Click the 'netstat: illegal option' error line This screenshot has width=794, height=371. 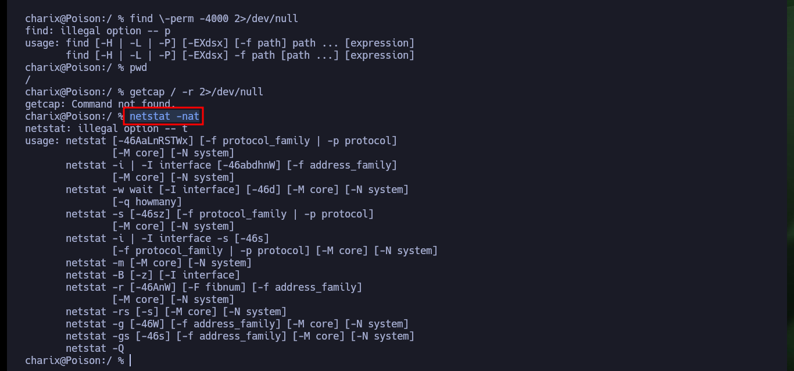click(106, 129)
